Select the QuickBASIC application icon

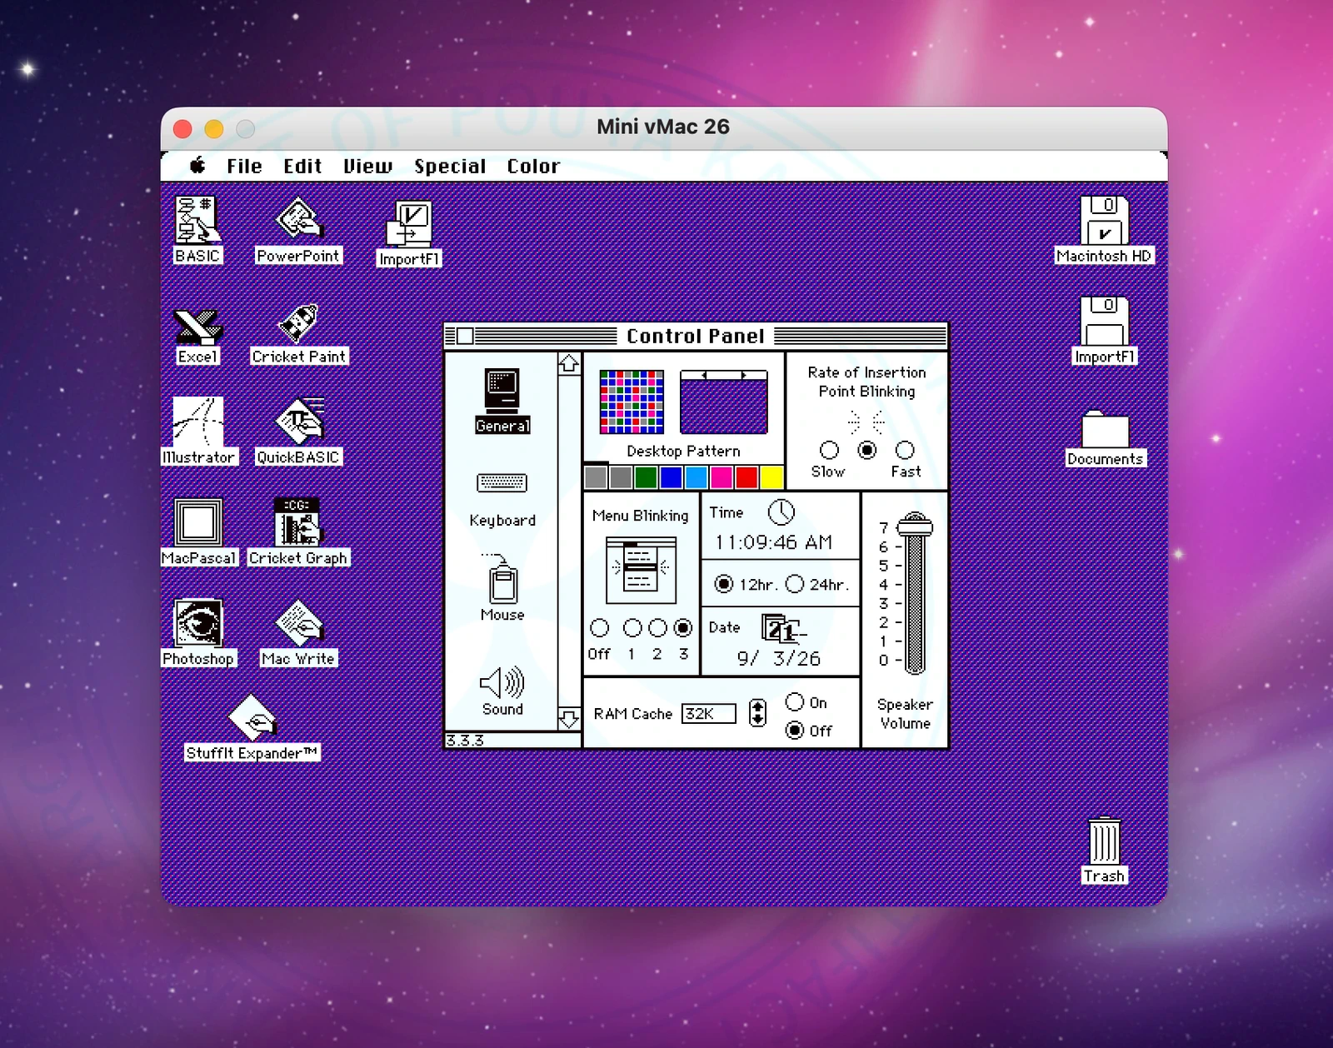298,422
